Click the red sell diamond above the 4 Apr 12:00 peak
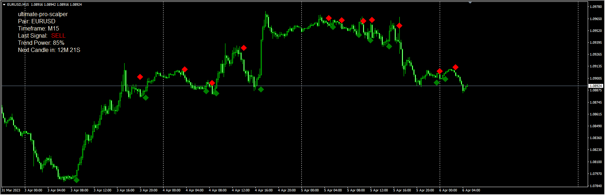Viewport: 605px width, 195px height. tap(244, 48)
